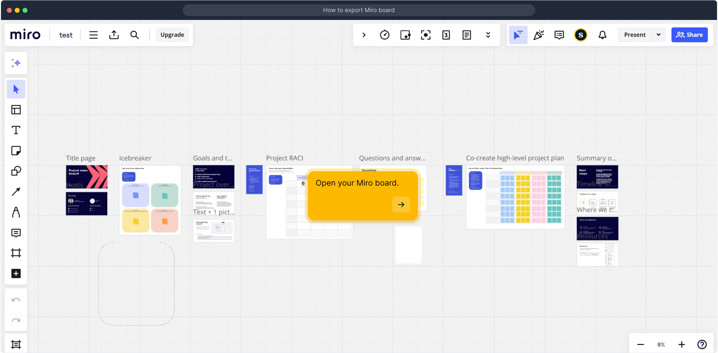
Task: Click the zoom in plus button
Action: 682,345
